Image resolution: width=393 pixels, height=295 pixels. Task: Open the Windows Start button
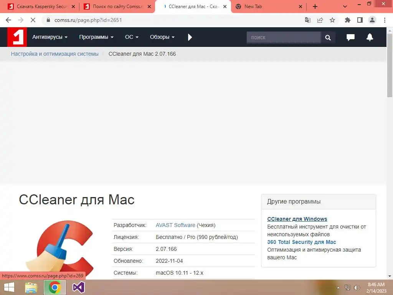pos(9,287)
